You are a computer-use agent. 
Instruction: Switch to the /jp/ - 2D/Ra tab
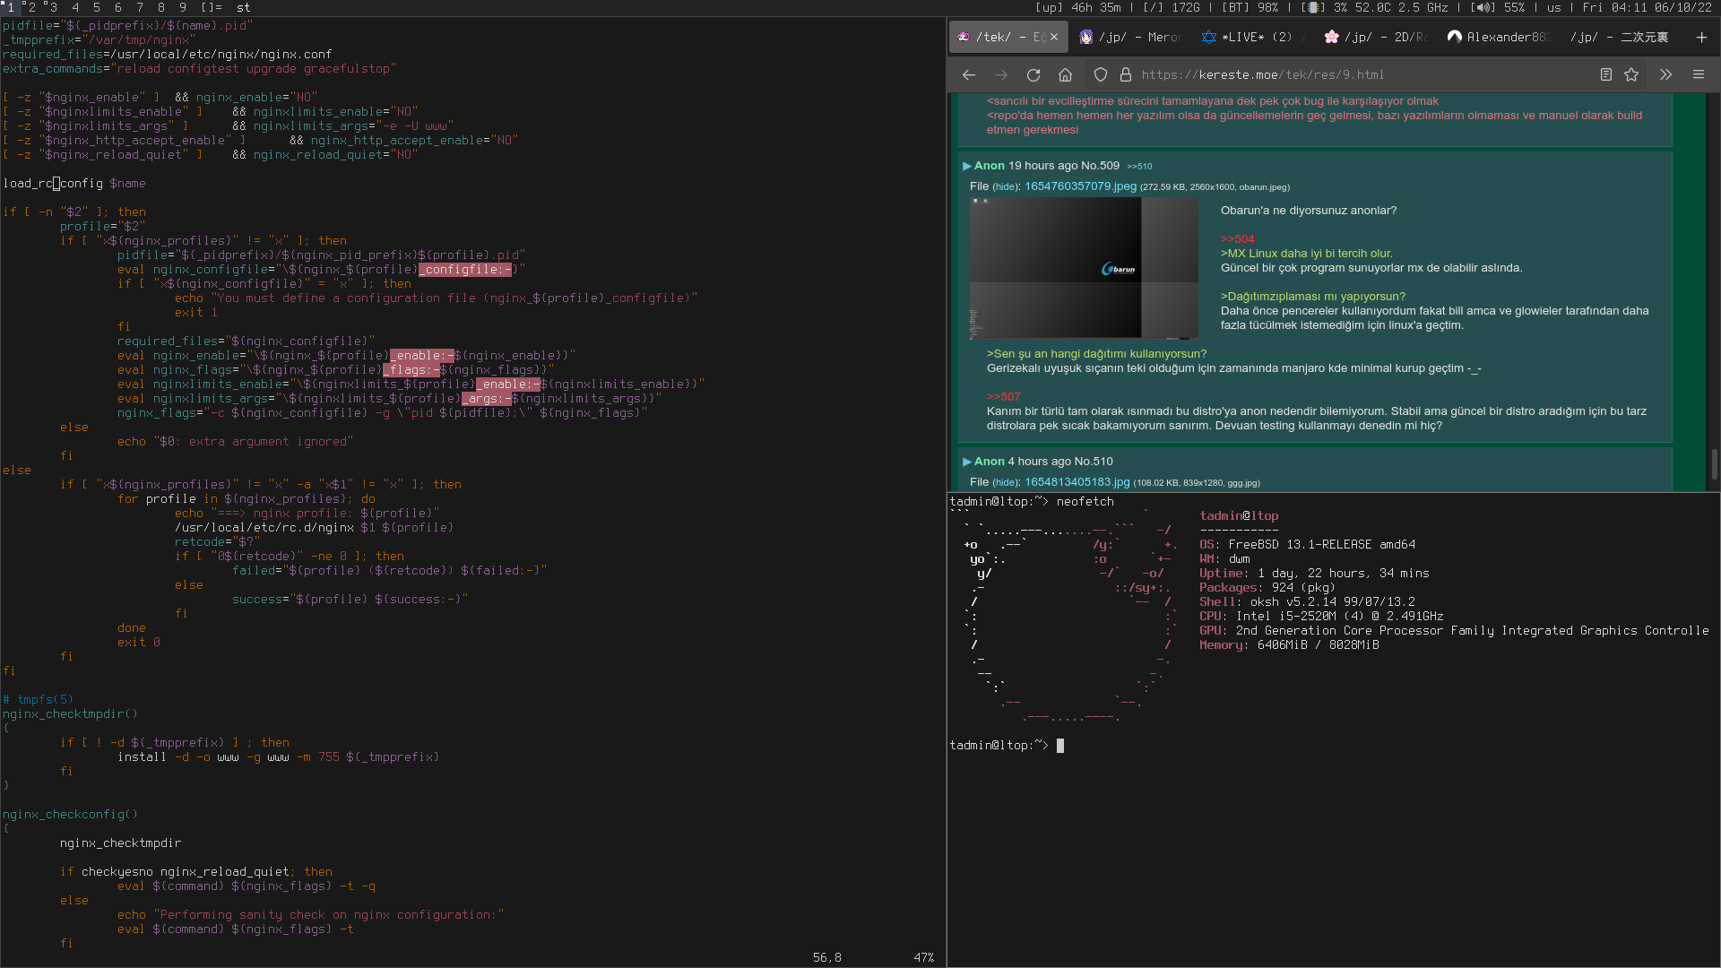[1374, 37]
